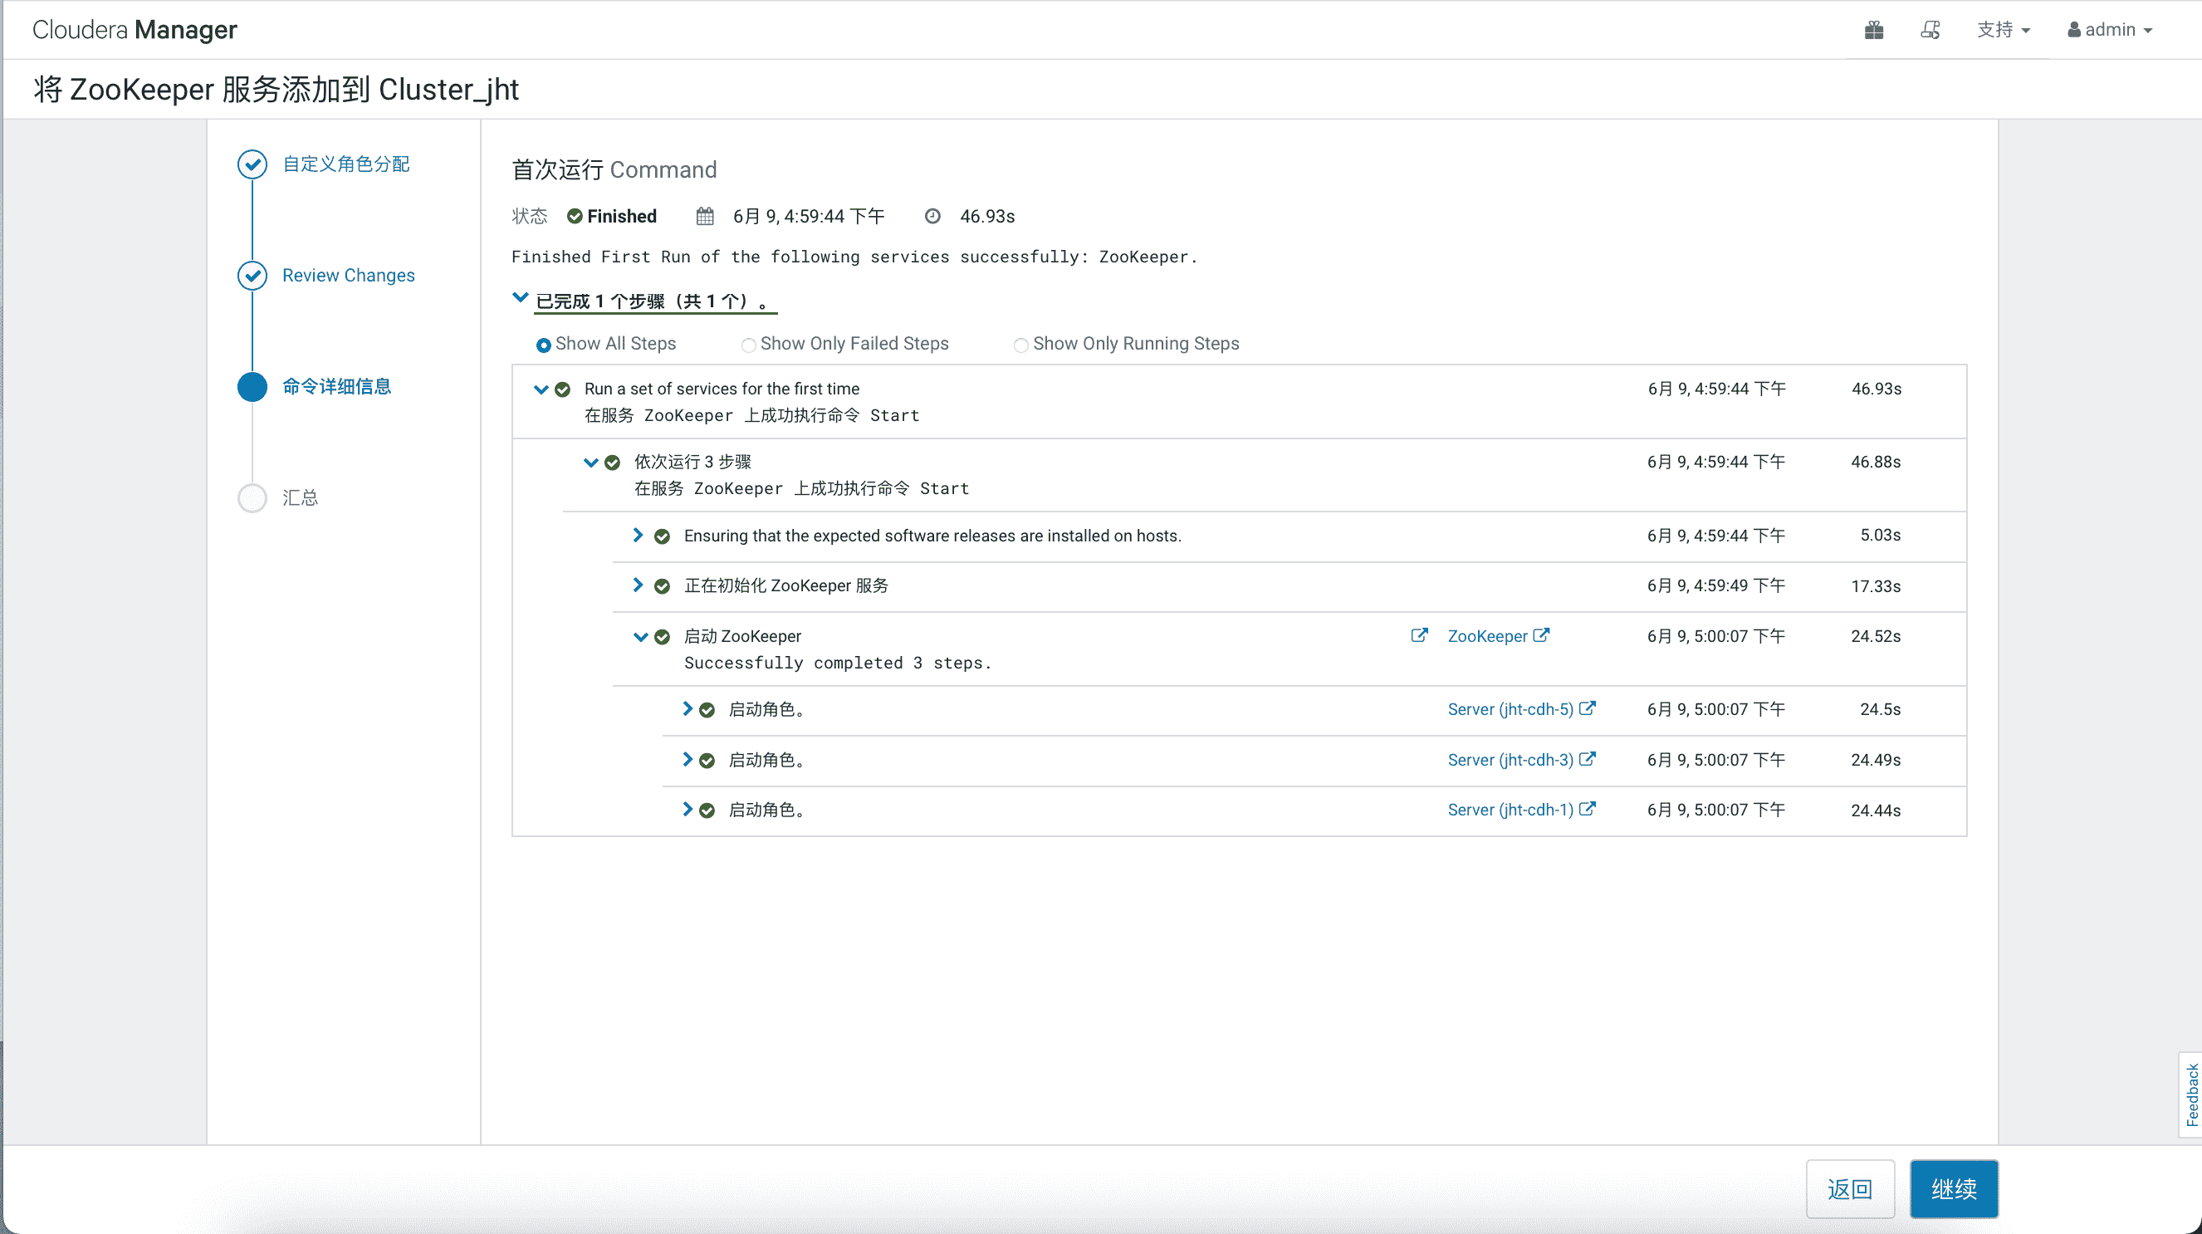2202x1234 pixels.
Task: Click the green Finished status icon
Action: 575,217
